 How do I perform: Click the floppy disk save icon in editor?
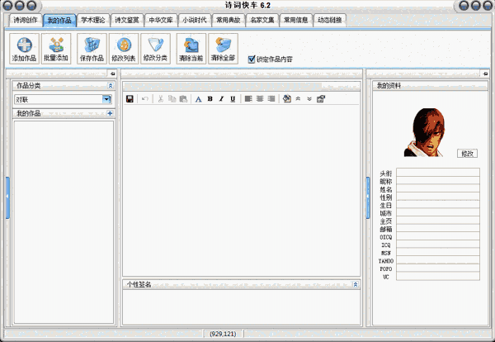[130, 99]
